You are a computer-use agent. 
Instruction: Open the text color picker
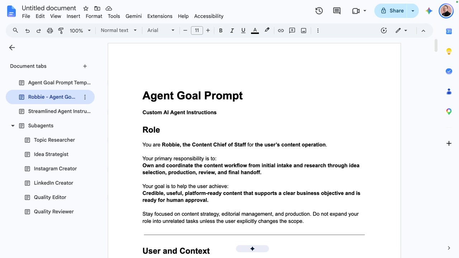click(255, 30)
